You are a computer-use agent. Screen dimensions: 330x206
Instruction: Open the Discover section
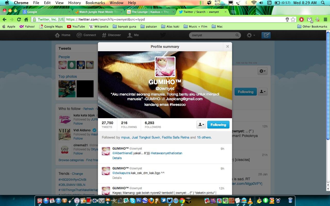[x=111, y=35]
